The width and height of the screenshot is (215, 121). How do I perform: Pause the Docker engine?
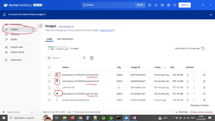pyautogui.click(x=32, y=112)
